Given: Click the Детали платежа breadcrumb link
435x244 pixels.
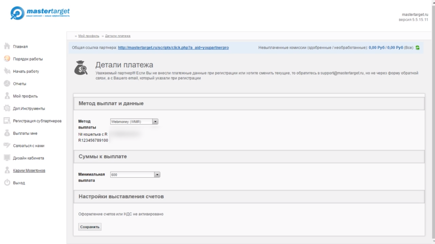Looking at the screenshot, I should tap(118, 36).
